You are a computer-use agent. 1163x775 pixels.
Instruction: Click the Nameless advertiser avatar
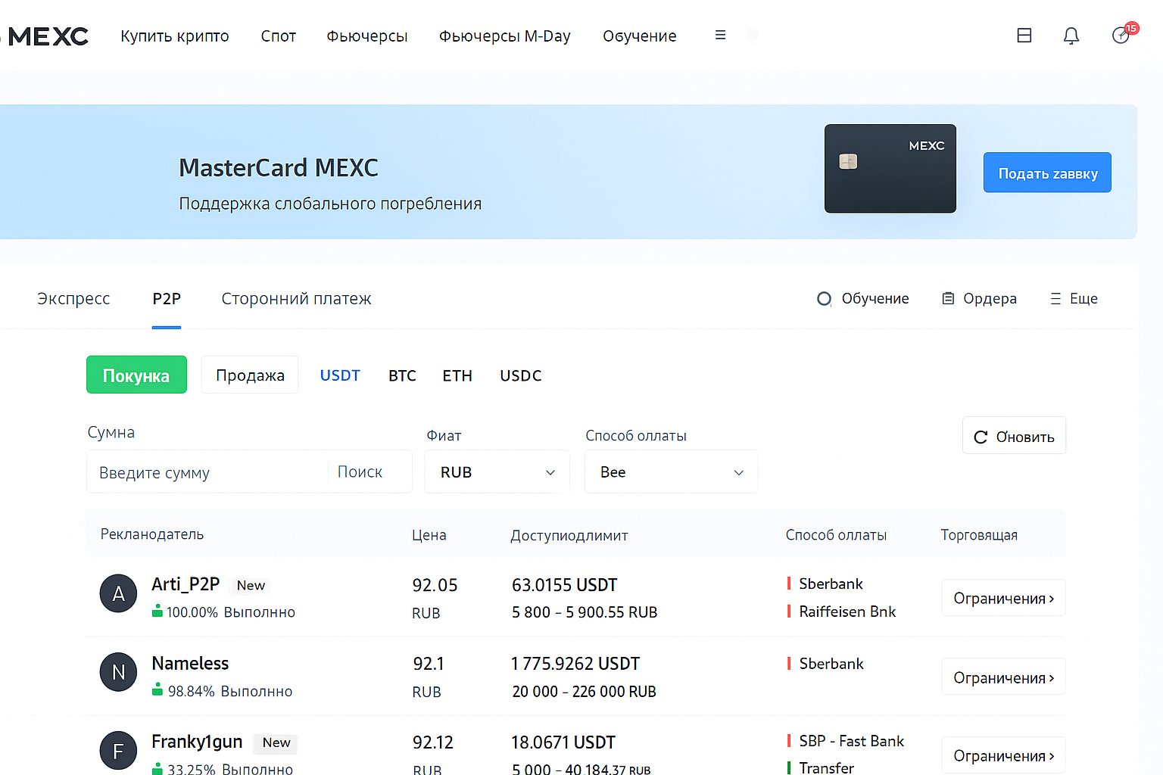click(118, 672)
